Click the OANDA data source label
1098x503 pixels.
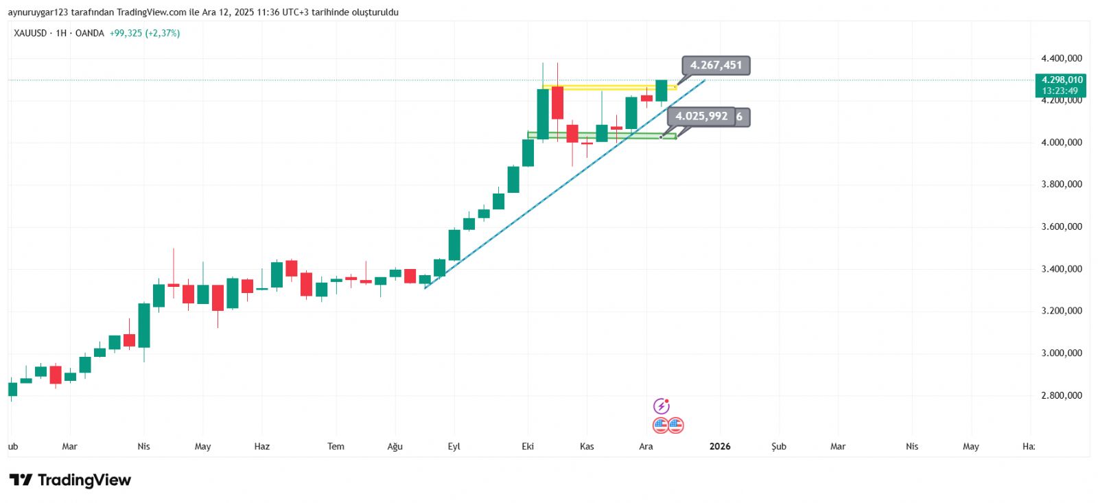90,33
